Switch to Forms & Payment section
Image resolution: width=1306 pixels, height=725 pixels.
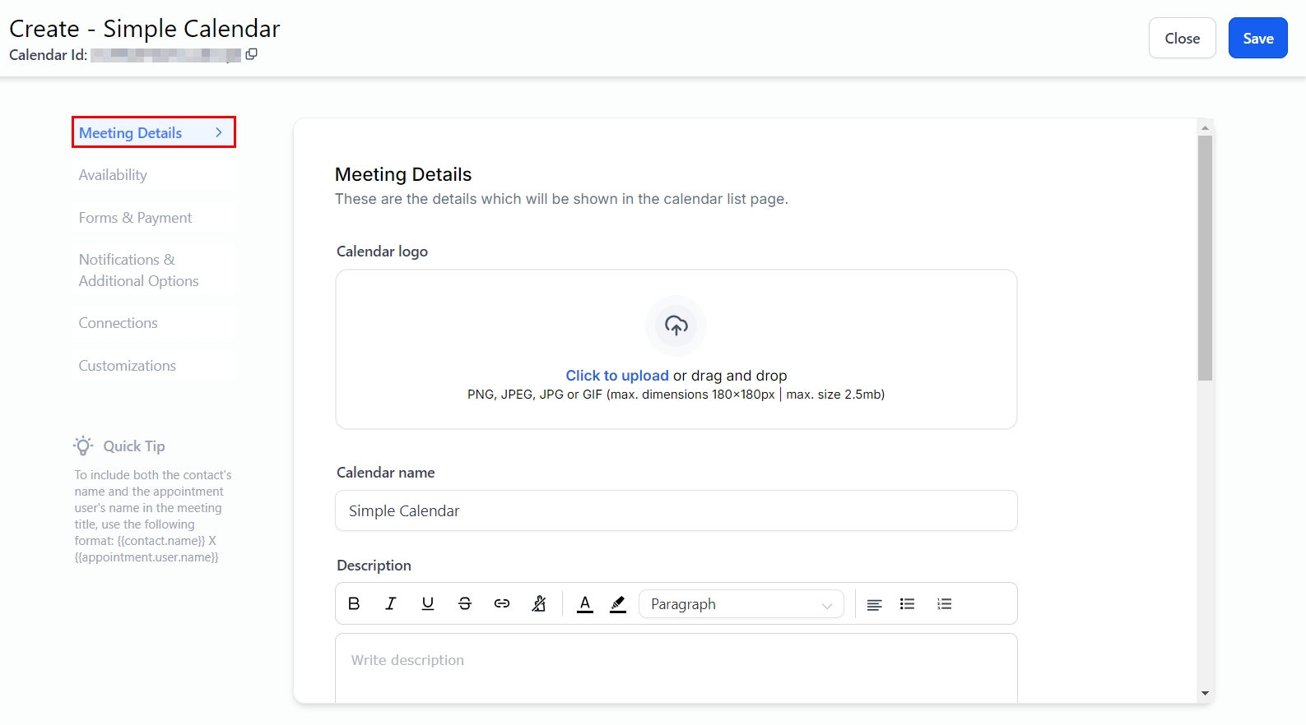point(135,218)
